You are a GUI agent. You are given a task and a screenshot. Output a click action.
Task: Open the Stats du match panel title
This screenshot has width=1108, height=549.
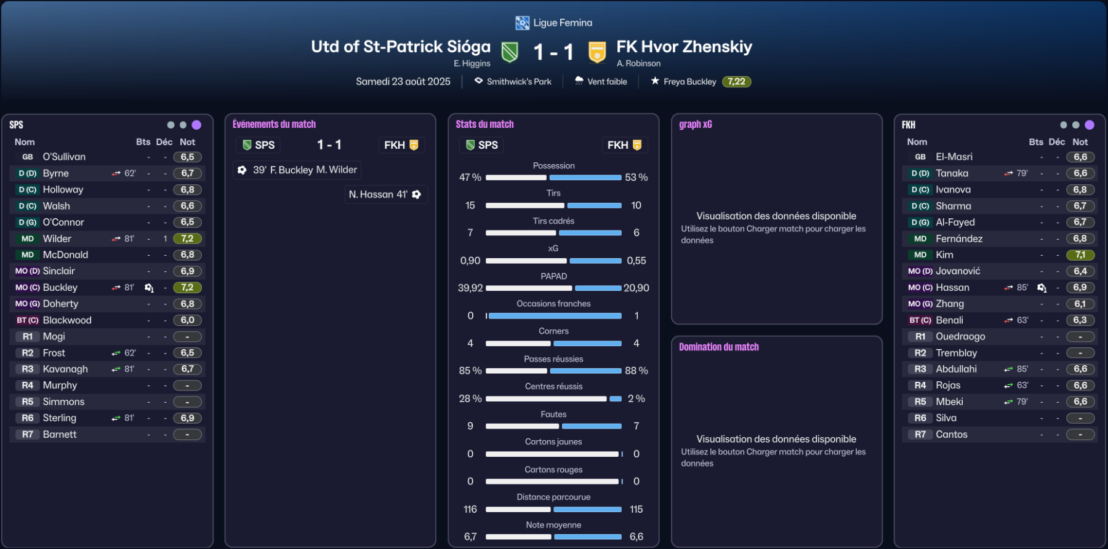(484, 124)
